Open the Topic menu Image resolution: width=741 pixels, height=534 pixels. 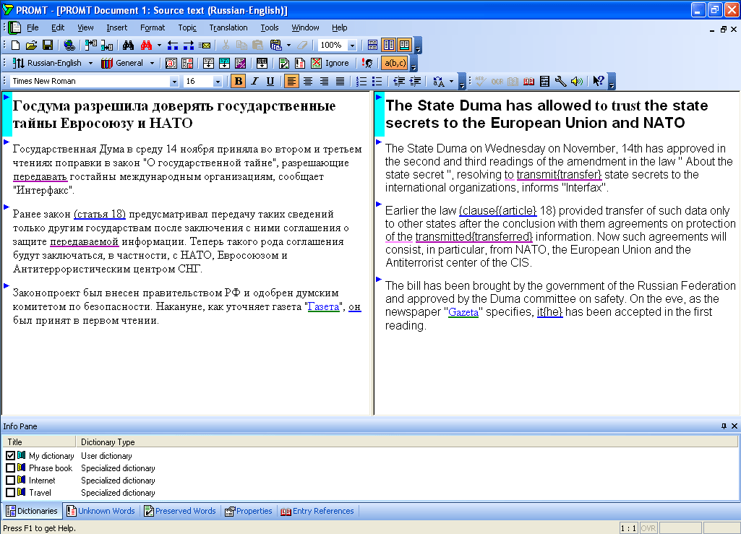[x=187, y=27]
